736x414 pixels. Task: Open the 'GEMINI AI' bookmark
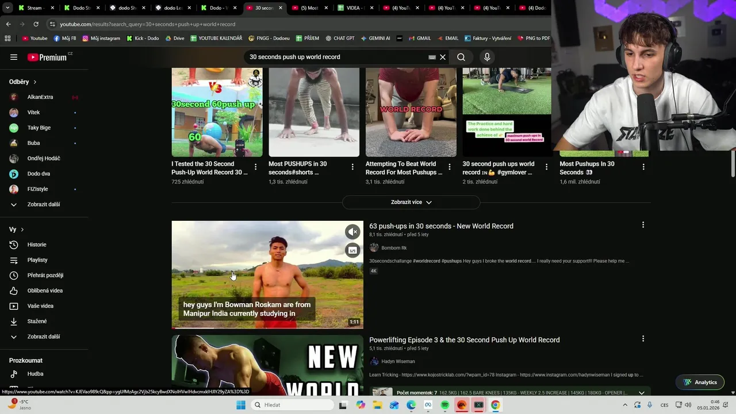375,39
